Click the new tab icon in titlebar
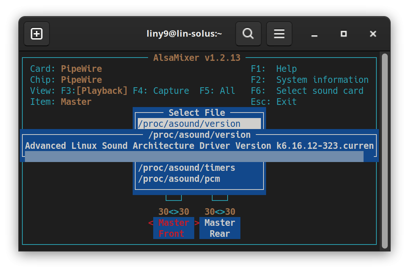 37,34
